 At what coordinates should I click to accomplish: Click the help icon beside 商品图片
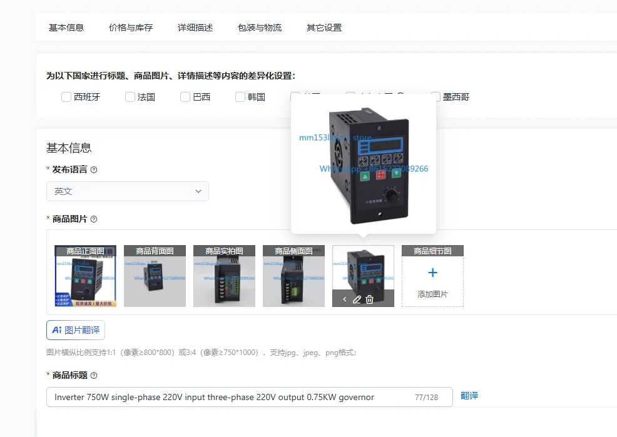94,219
